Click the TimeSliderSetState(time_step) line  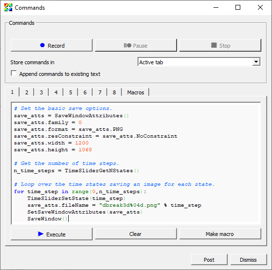77,198
